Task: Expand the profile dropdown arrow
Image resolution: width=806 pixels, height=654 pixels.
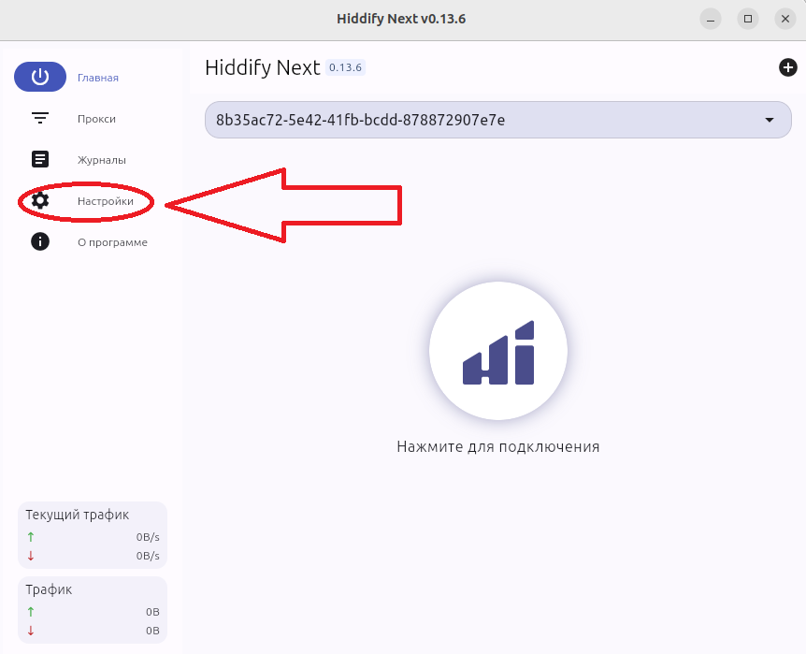Action: tap(769, 120)
